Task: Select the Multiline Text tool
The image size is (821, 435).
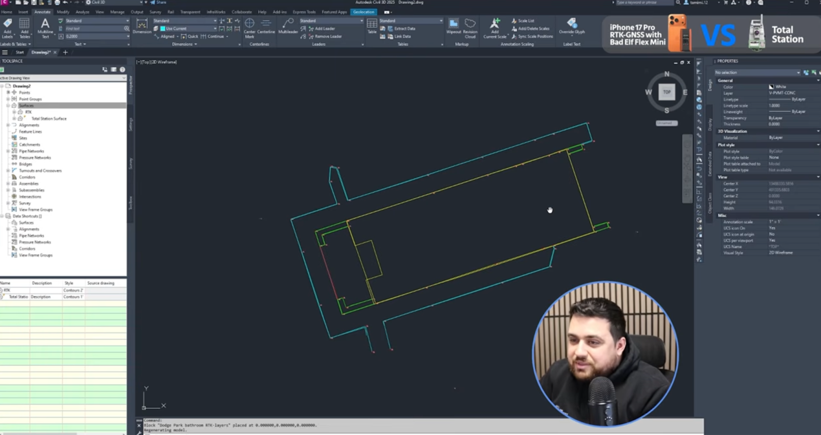Action: (45, 28)
